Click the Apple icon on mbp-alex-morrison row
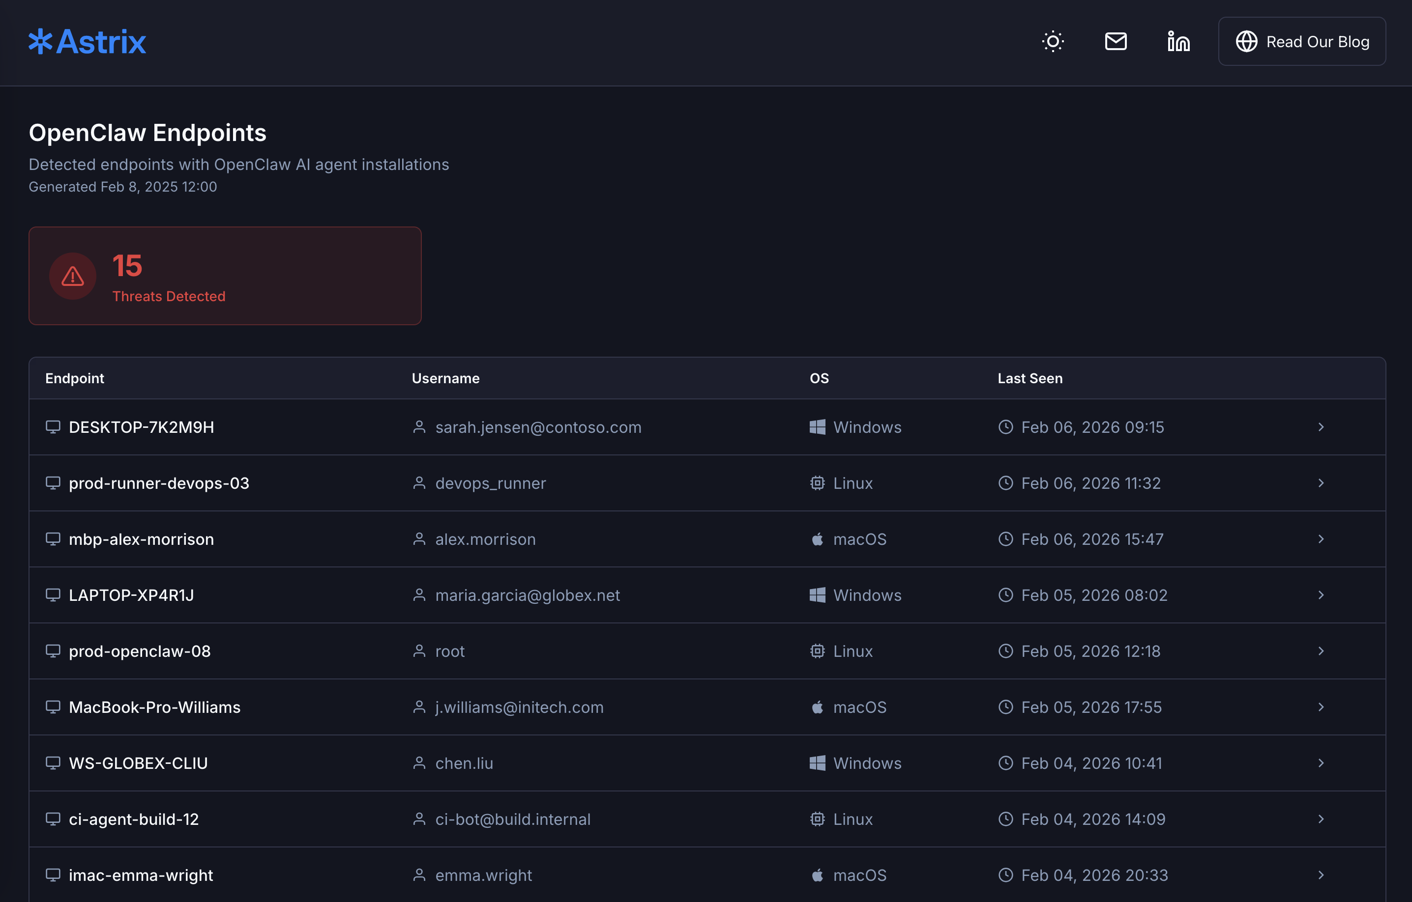 pos(818,538)
